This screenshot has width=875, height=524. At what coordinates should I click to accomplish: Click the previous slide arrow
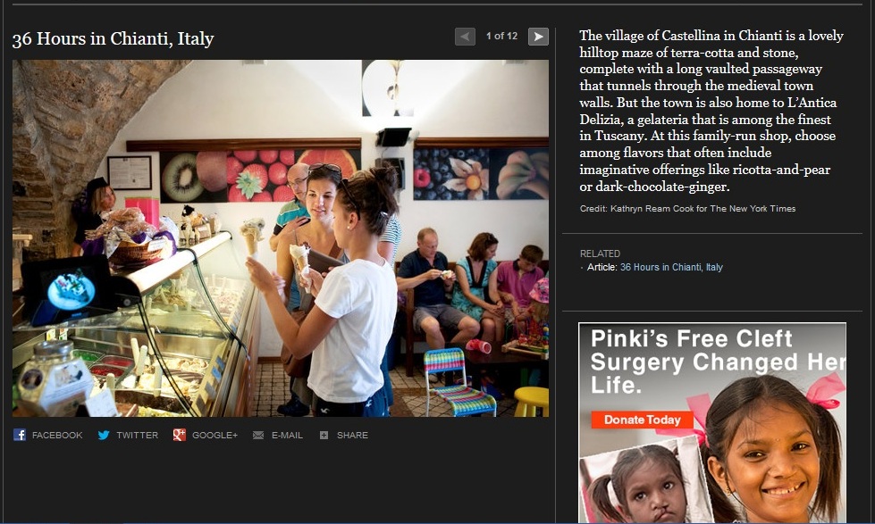465,37
